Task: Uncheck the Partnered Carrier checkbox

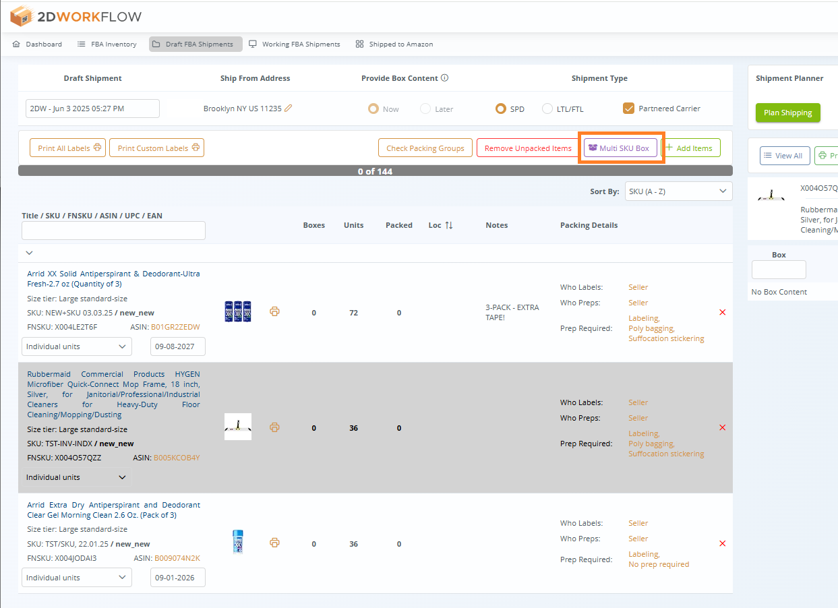Action: click(628, 108)
